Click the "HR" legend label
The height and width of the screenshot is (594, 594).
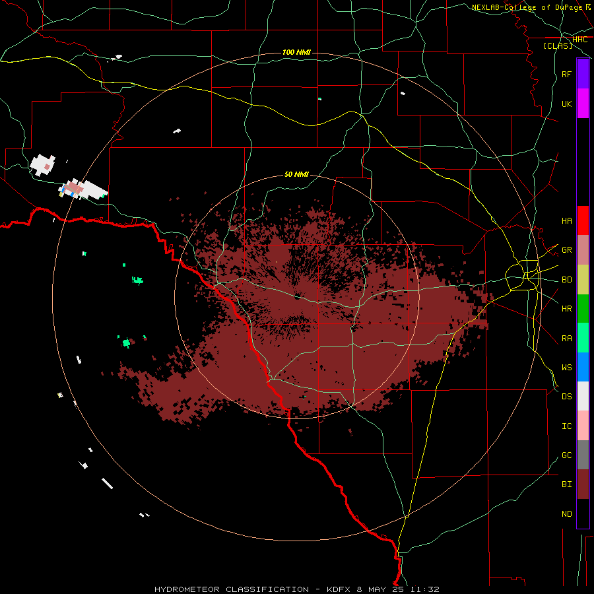566,309
